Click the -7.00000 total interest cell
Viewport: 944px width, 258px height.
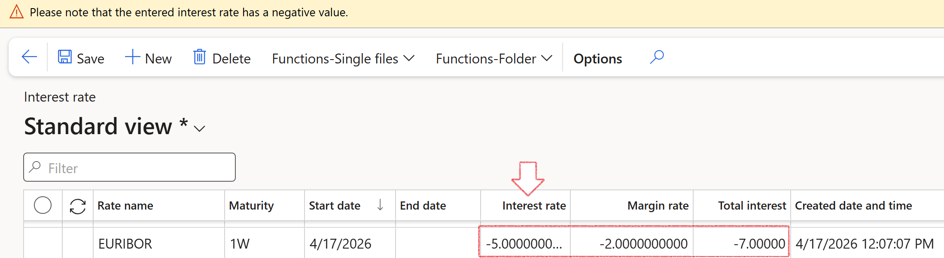(759, 244)
